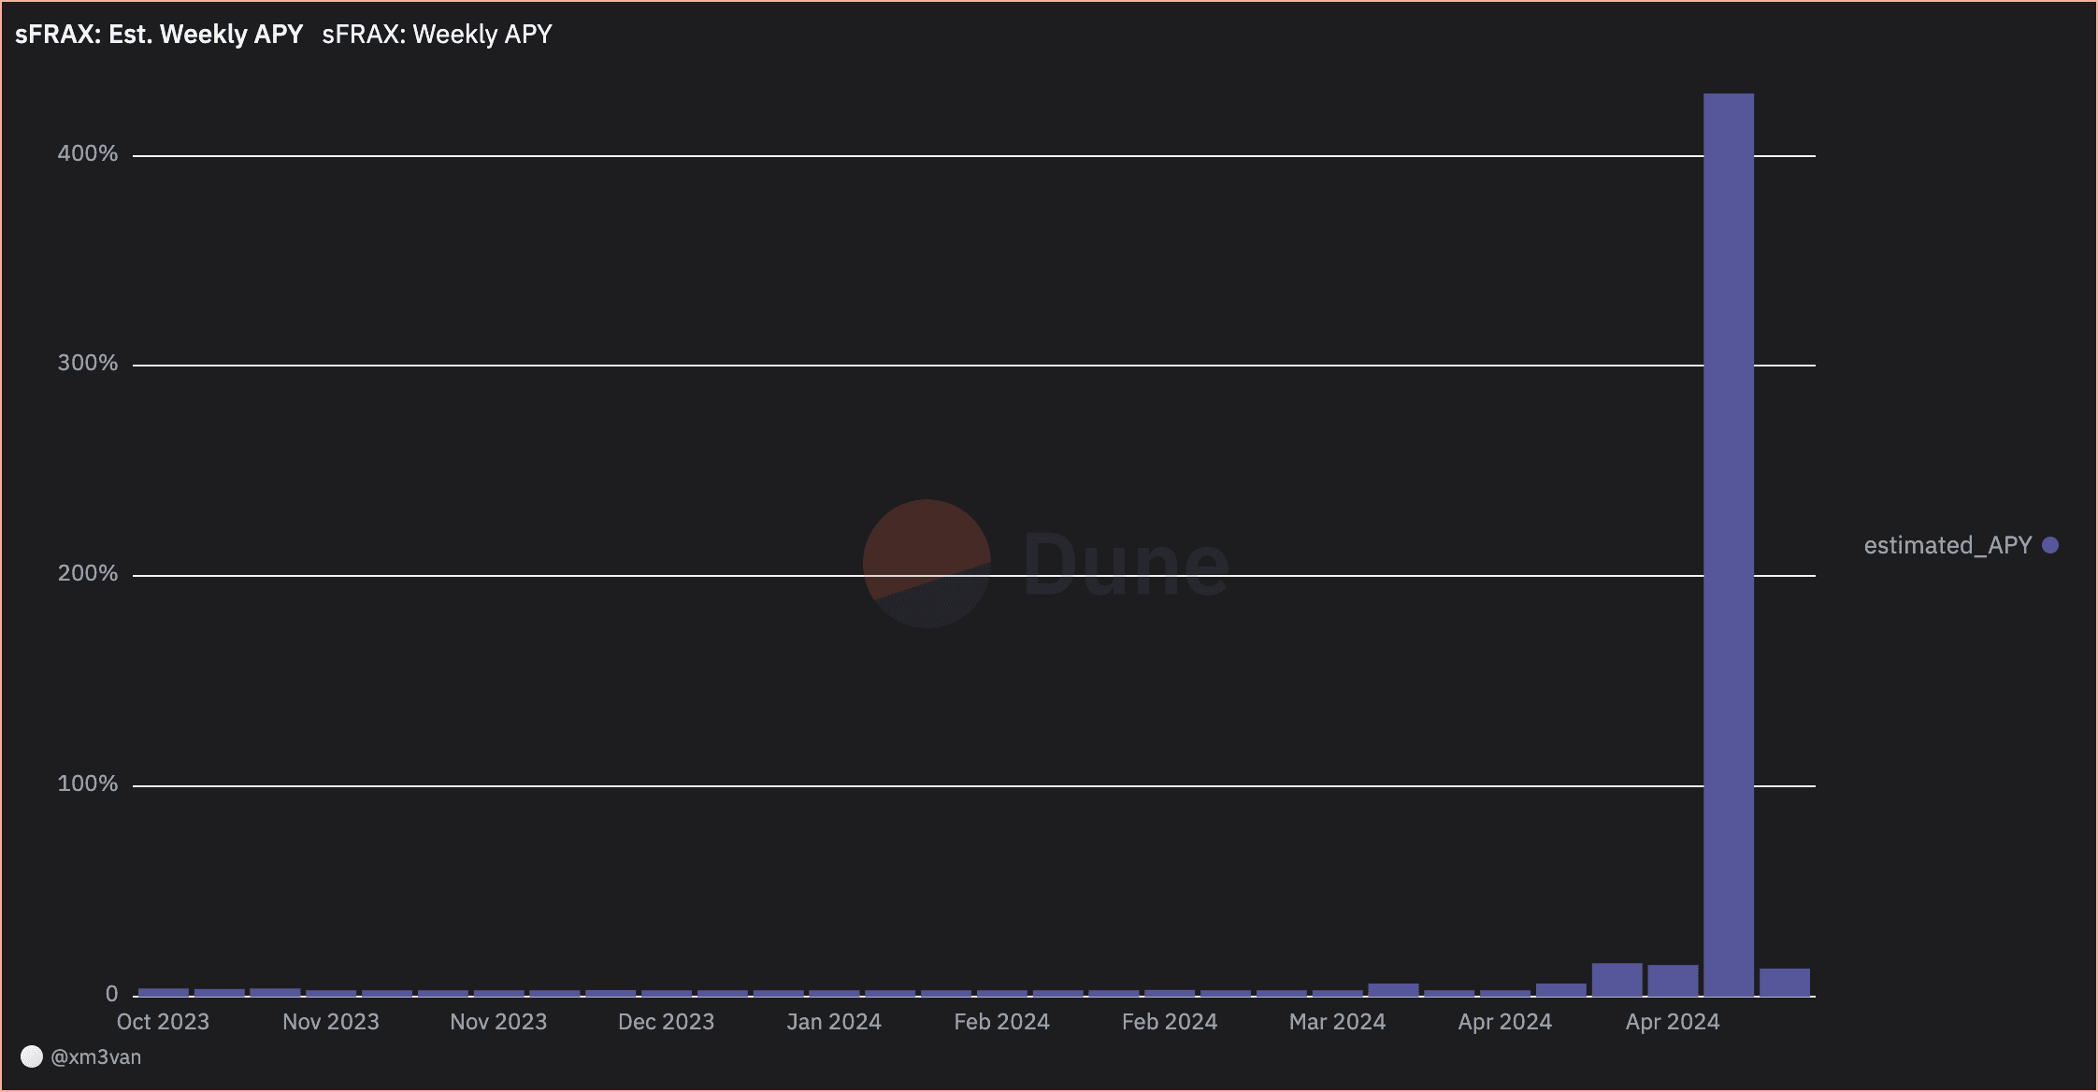Click the 100% y-axis label
Image resolution: width=2098 pixels, height=1092 pixels.
pyautogui.click(x=88, y=783)
